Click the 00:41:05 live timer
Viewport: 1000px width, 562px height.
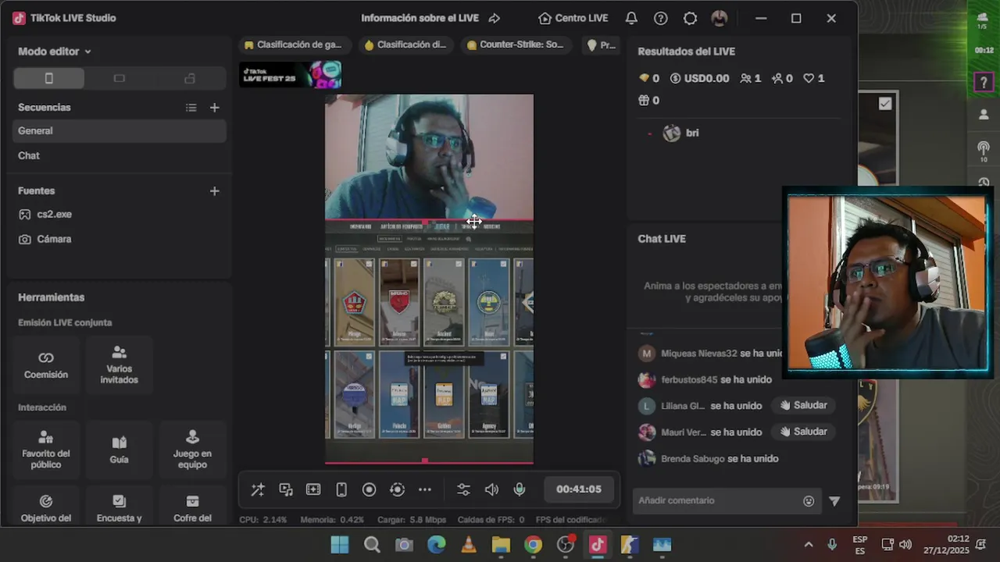(579, 489)
